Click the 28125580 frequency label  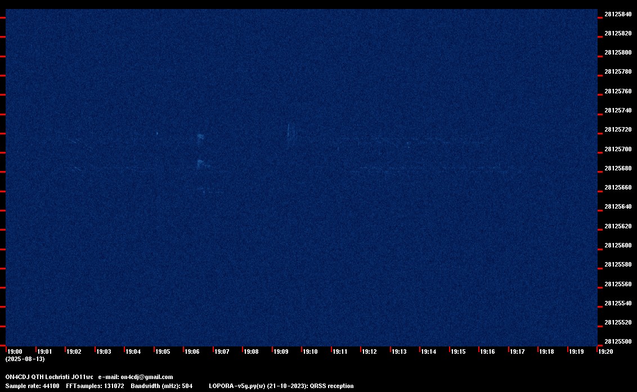(618, 264)
